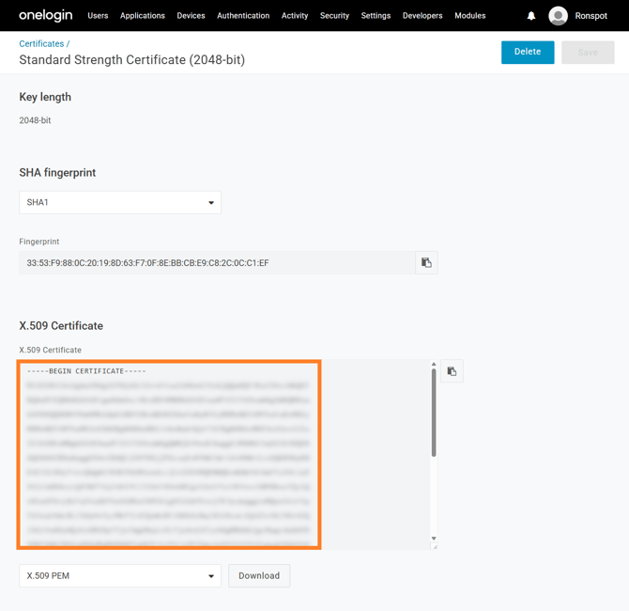
Task: Open the SHA1 fingerprint dropdown
Action: [120, 202]
